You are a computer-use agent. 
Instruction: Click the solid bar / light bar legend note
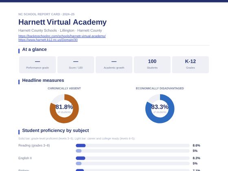77,138
